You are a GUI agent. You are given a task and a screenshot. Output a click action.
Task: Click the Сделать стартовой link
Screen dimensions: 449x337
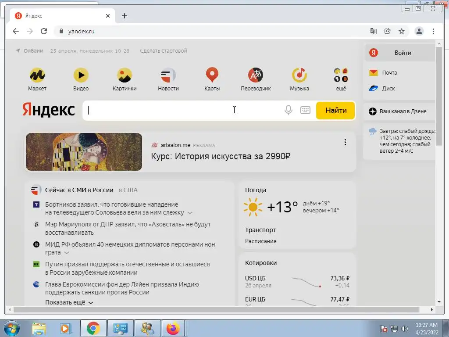pos(164,51)
